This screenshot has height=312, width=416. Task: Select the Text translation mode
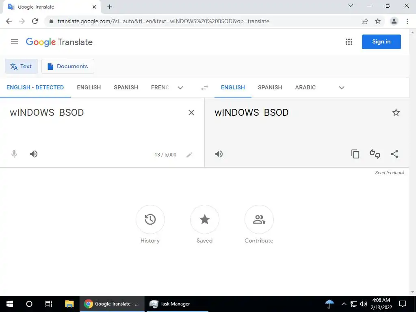coord(22,66)
